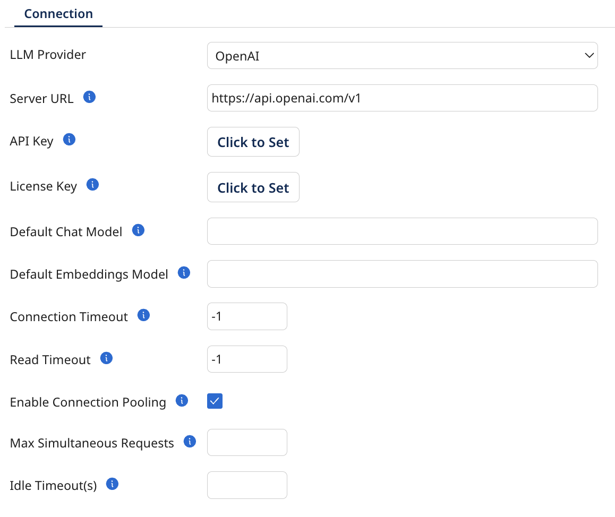Image resolution: width=615 pixels, height=517 pixels.
Task: Click the API Key Click to Set button
Action: point(253,142)
